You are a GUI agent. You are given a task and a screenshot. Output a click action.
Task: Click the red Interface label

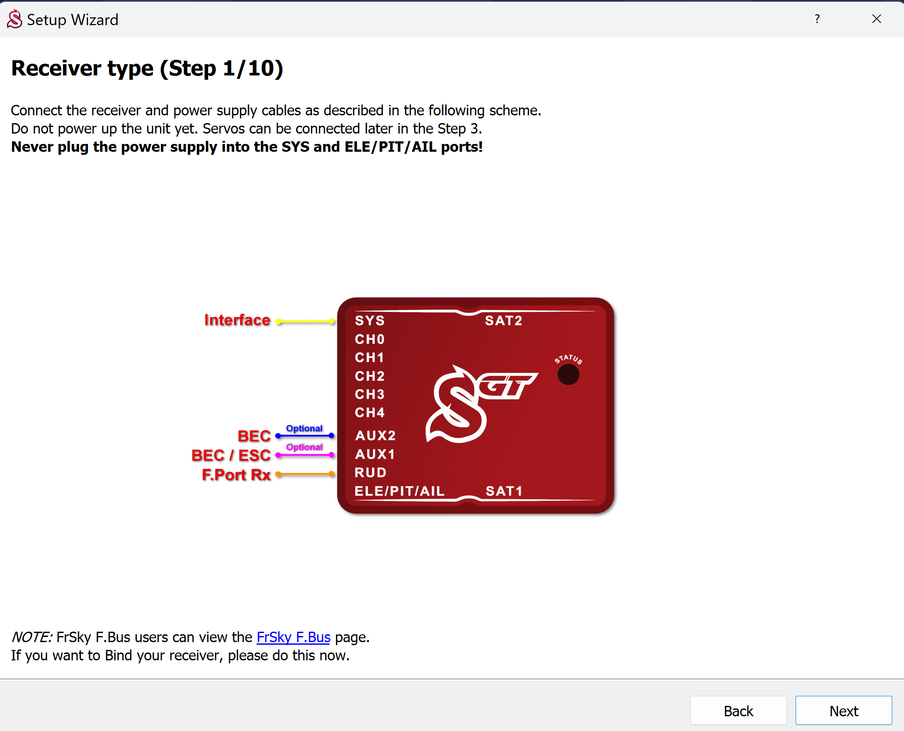pos(237,320)
